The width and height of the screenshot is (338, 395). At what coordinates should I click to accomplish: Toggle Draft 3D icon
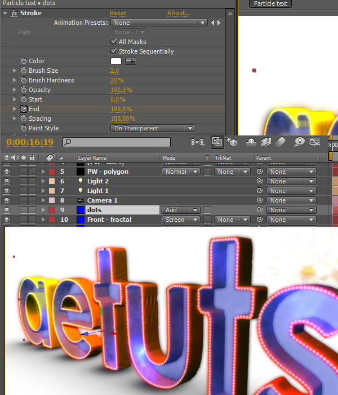tap(232, 142)
